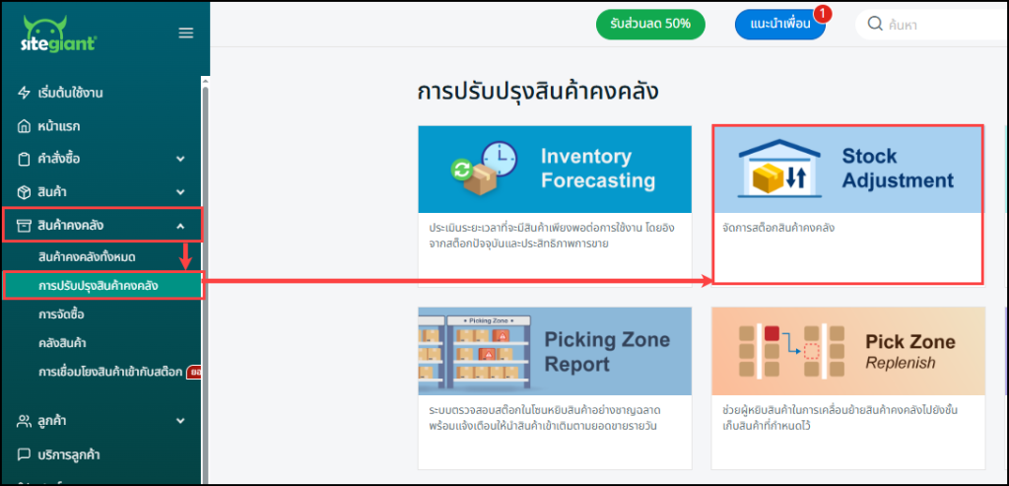Expand the สินค้า menu chevron
Viewport: 1009px width, 486px height.
coord(180,191)
